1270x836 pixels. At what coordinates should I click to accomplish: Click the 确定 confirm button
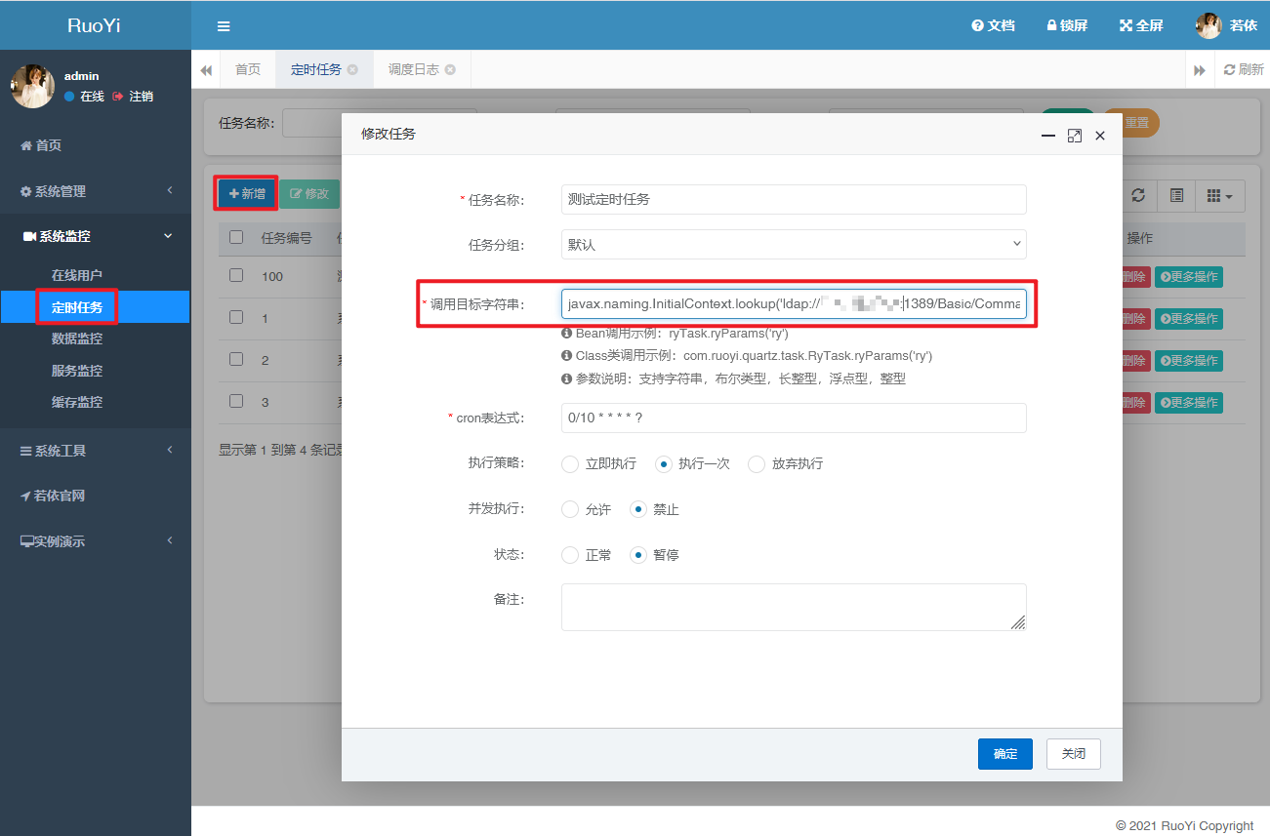tap(1005, 754)
